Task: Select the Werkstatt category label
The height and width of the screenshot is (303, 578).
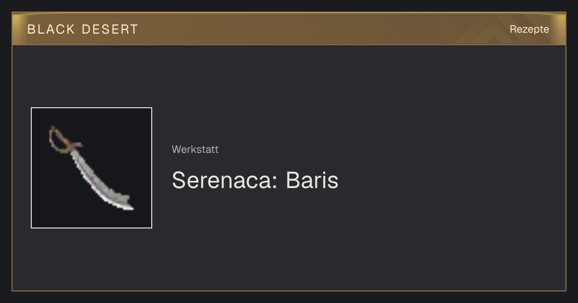Action: pyautogui.click(x=195, y=149)
